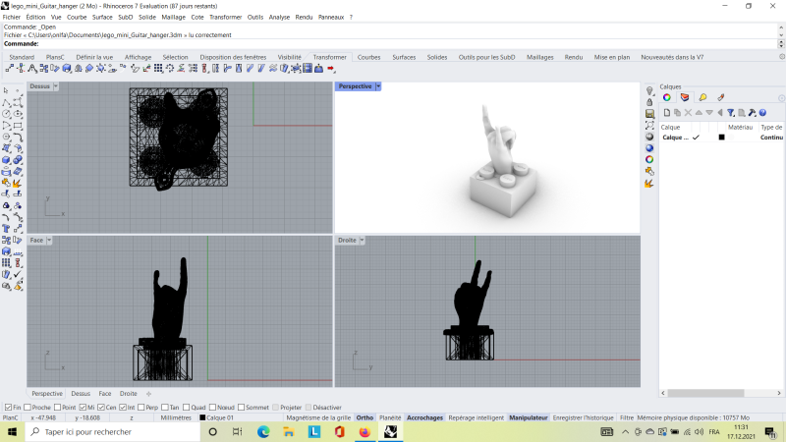
Task: Click the new layer icon in Calques panel
Action: (666, 112)
